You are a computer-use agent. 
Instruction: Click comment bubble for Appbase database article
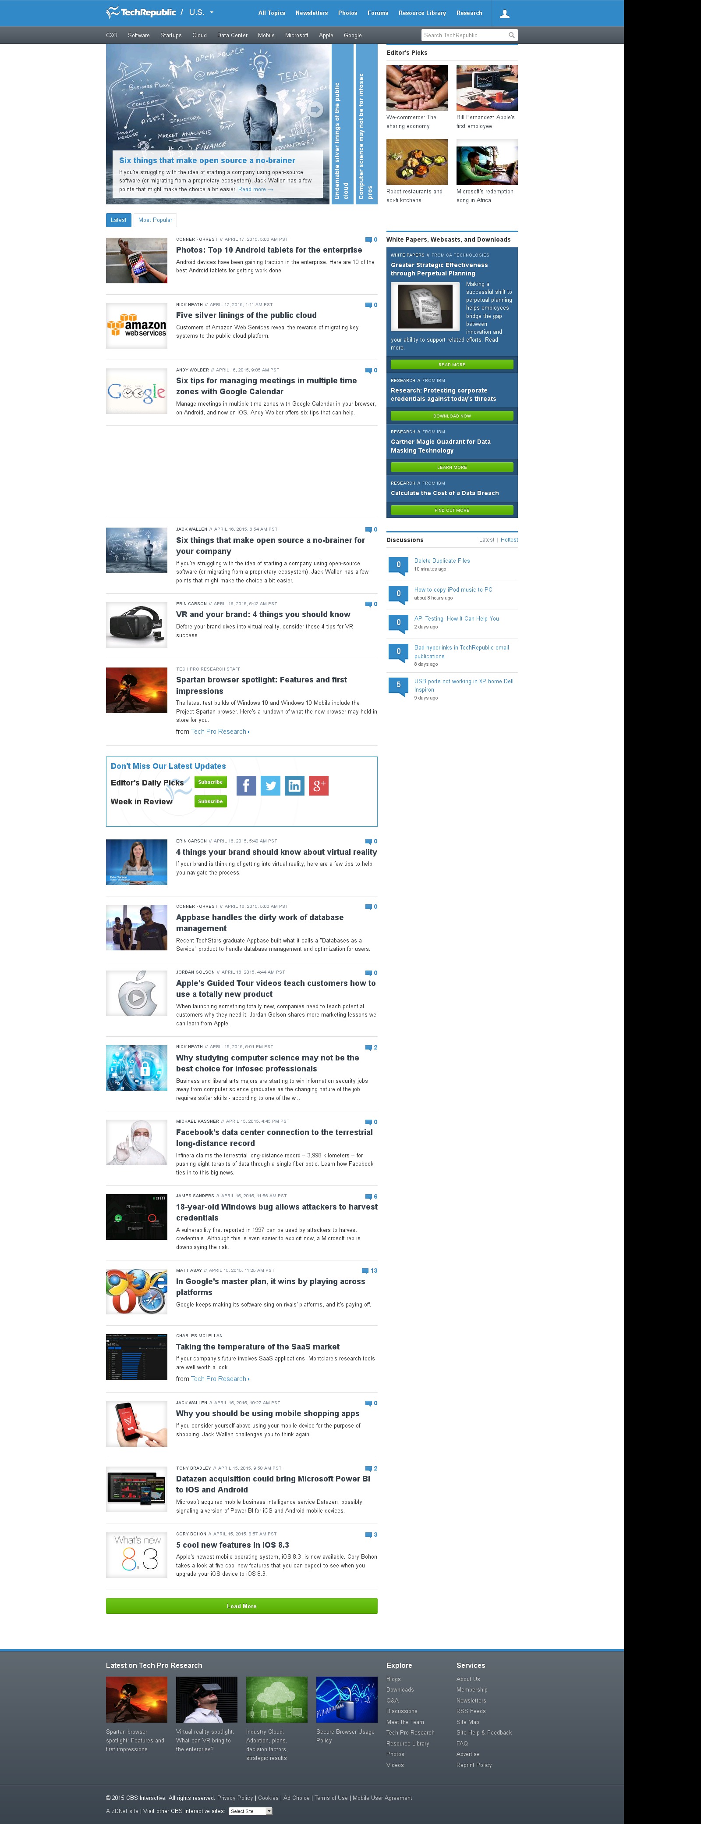[372, 907]
